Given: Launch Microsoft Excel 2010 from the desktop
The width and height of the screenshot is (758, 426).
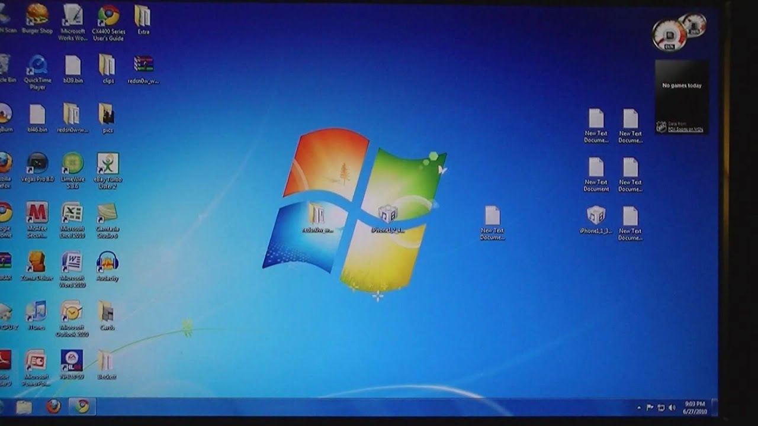Looking at the screenshot, I should pos(72,220).
